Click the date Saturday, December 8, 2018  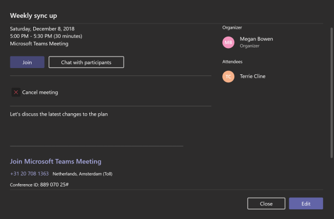tap(42, 29)
